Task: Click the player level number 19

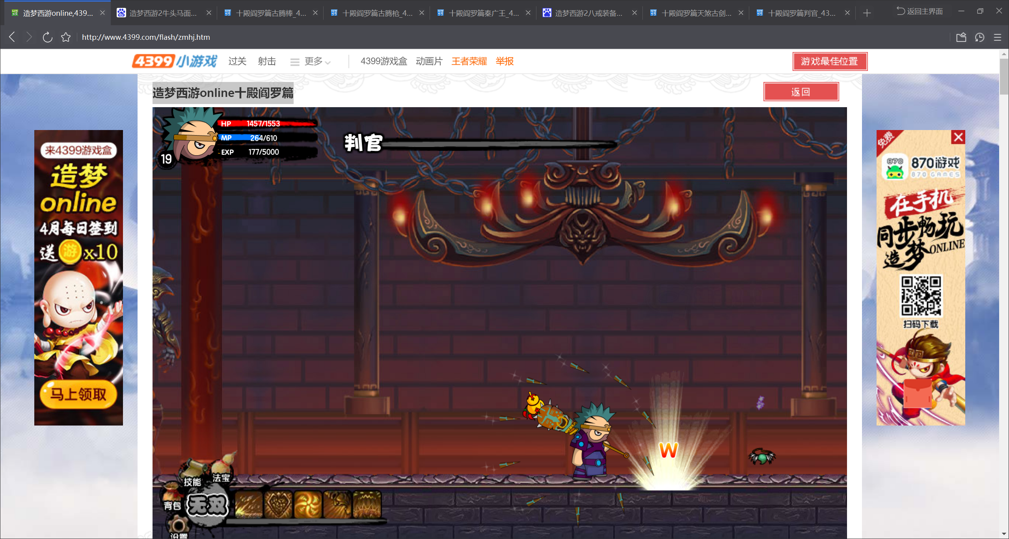Action: (166, 159)
